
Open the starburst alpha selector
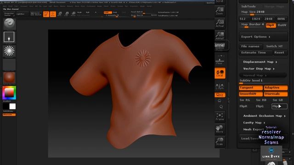(9, 51)
